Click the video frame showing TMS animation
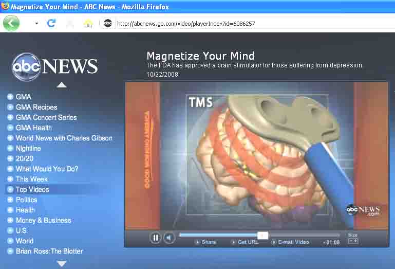395x269 pixels. click(257, 156)
